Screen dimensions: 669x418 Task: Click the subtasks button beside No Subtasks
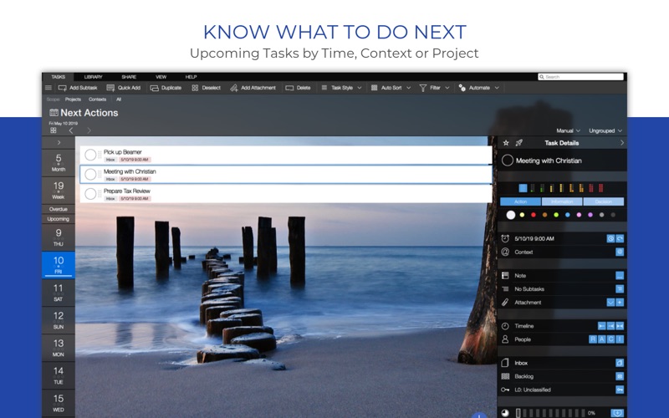point(620,288)
